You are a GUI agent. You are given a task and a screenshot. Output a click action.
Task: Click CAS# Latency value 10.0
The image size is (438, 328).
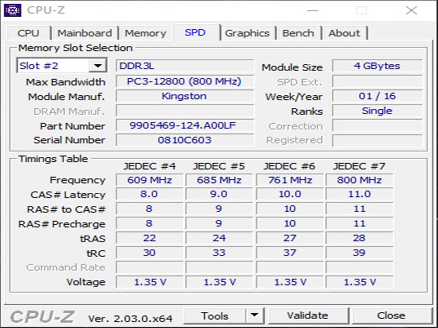tap(290, 194)
